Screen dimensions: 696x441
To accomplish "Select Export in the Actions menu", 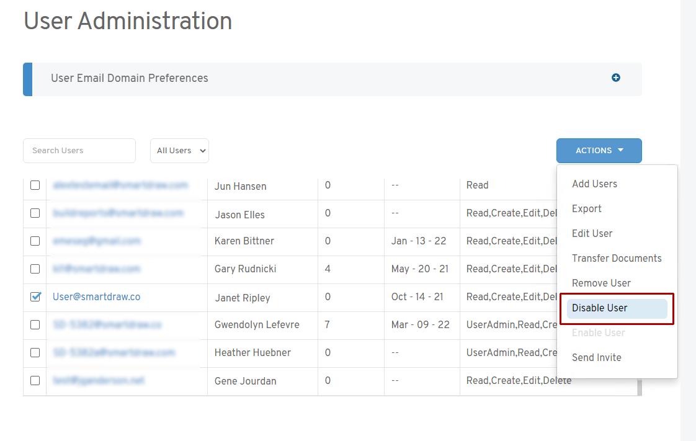I will click(x=586, y=208).
